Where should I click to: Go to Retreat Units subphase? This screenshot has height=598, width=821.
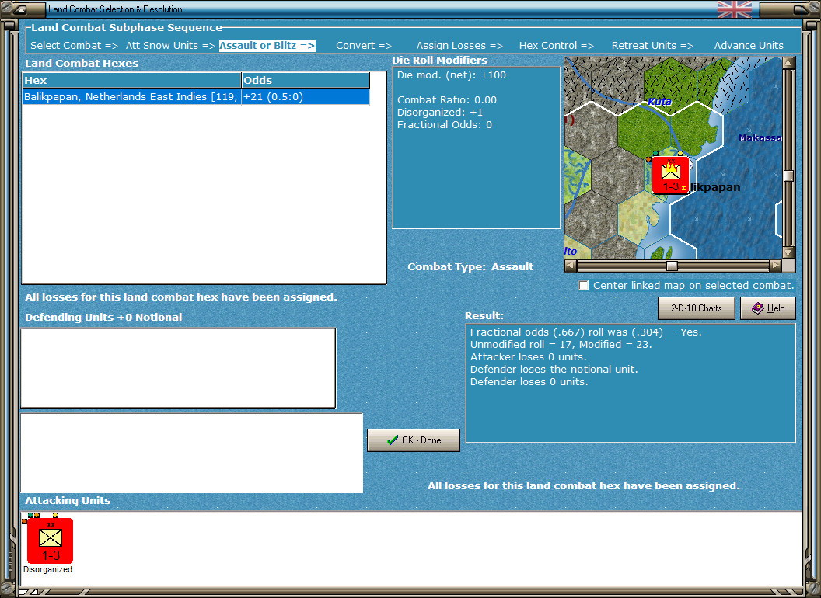click(652, 46)
